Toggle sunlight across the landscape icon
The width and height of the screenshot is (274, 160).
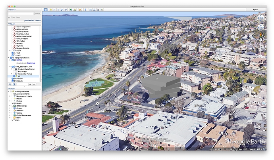[75, 10]
